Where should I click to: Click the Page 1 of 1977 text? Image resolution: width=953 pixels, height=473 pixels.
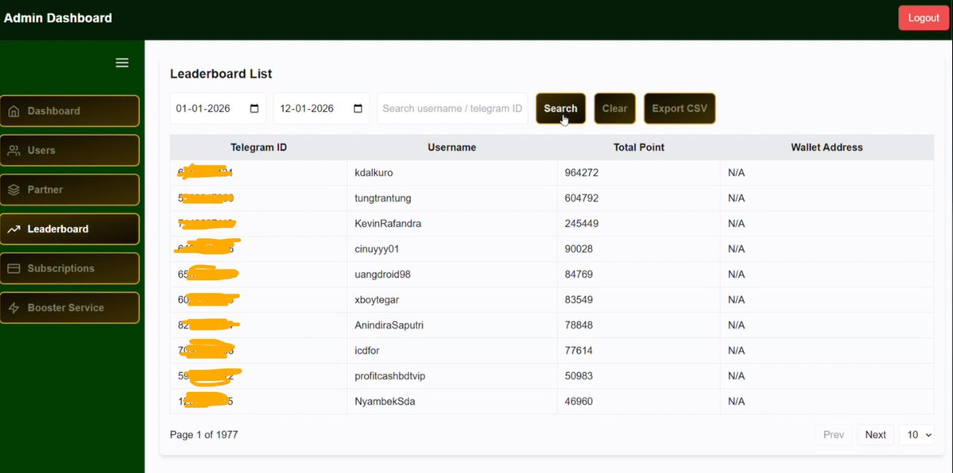tap(203, 435)
